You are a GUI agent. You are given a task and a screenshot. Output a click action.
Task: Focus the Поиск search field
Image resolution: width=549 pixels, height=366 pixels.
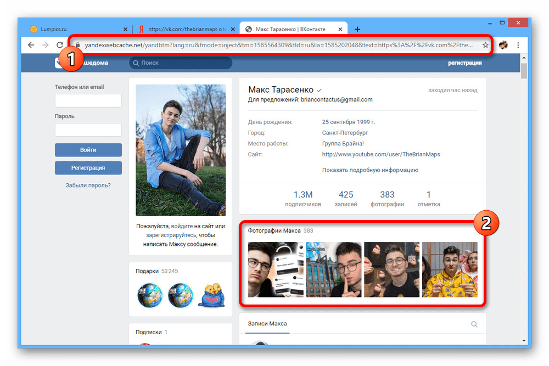(181, 63)
